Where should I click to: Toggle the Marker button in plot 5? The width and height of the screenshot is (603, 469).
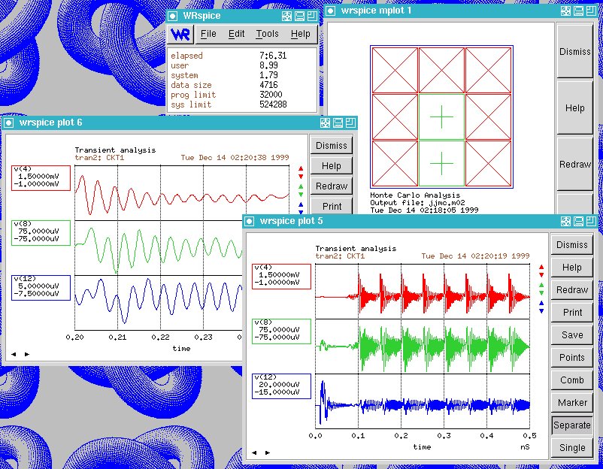tap(572, 403)
